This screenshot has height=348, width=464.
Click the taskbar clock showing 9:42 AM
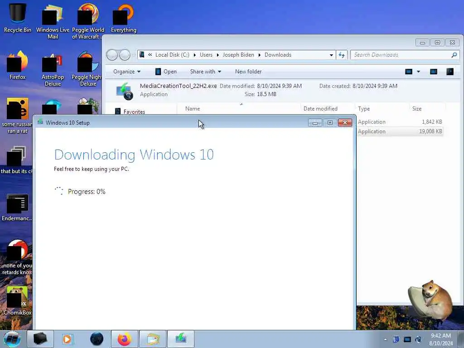click(x=441, y=339)
